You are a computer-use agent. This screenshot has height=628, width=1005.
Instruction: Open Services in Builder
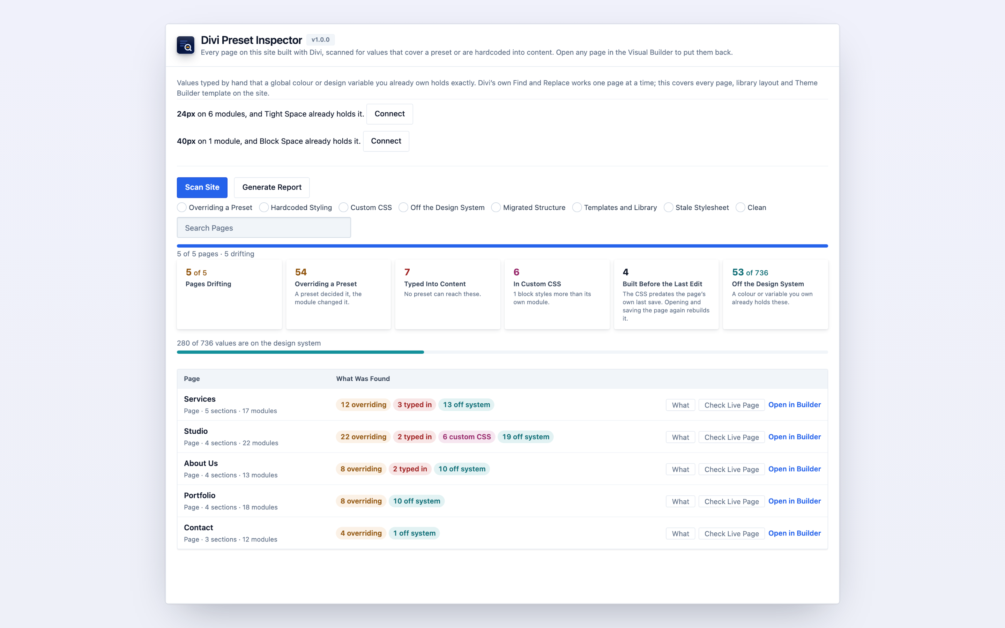(795, 405)
